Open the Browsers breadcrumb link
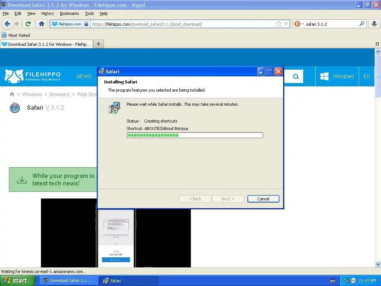Screen dimensions: 381x286 point(59,94)
